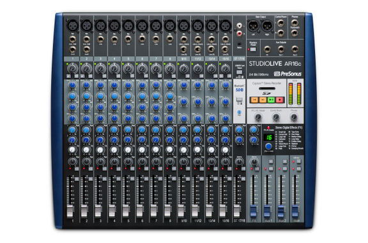The width and height of the screenshot is (368, 243).
Task: Click the Bluetooth pair button
Action: (x=239, y=113)
